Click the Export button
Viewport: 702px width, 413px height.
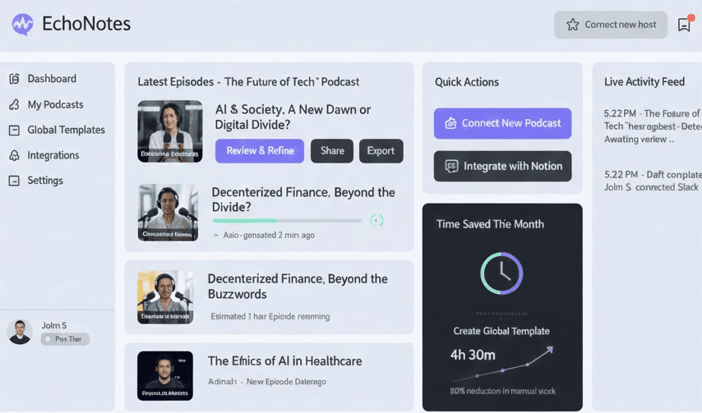[x=381, y=151]
